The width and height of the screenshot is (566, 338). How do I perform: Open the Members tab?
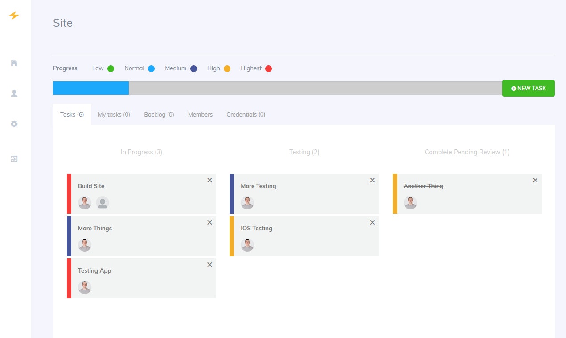(x=200, y=114)
